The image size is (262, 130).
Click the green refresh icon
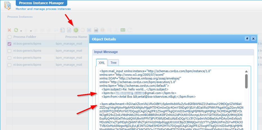(x=16, y=30)
